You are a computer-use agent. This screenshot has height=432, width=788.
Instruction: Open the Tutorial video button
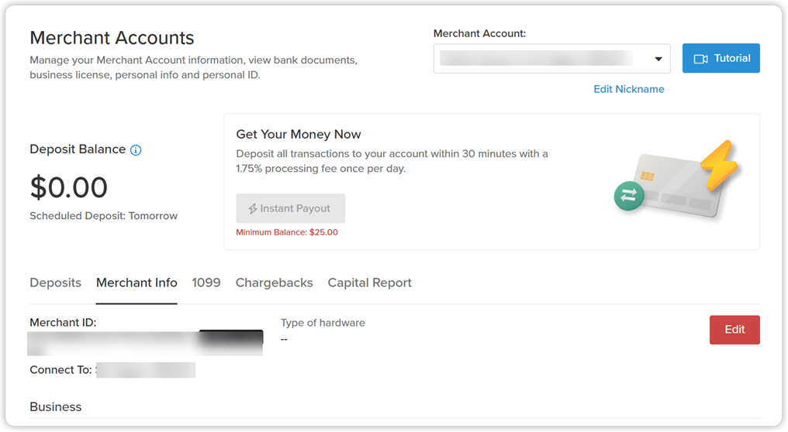click(x=721, y=58)
